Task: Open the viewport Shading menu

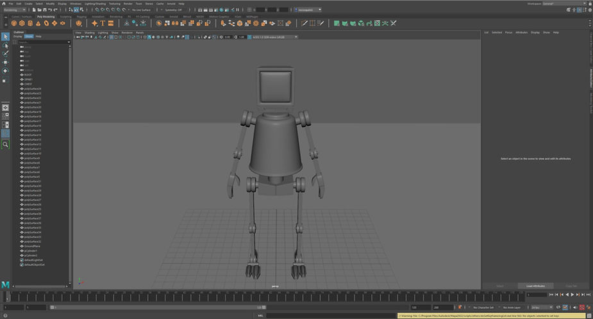Action: (89, 33)
